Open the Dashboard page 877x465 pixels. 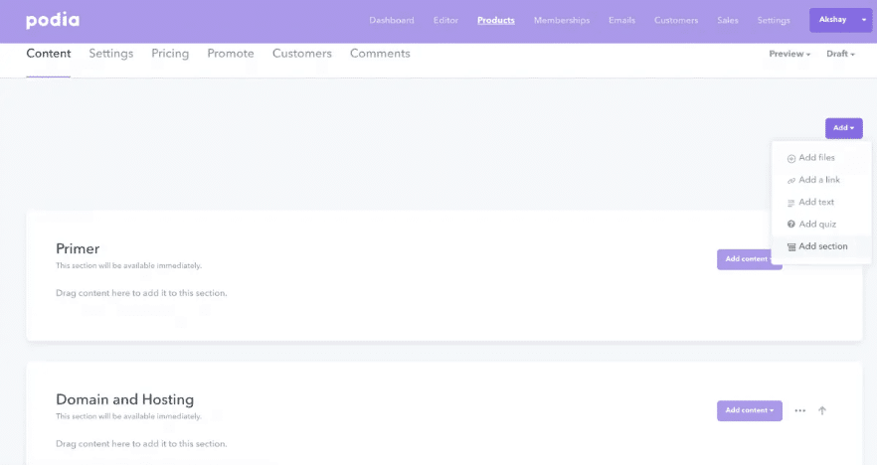click(x=392, y=20)
